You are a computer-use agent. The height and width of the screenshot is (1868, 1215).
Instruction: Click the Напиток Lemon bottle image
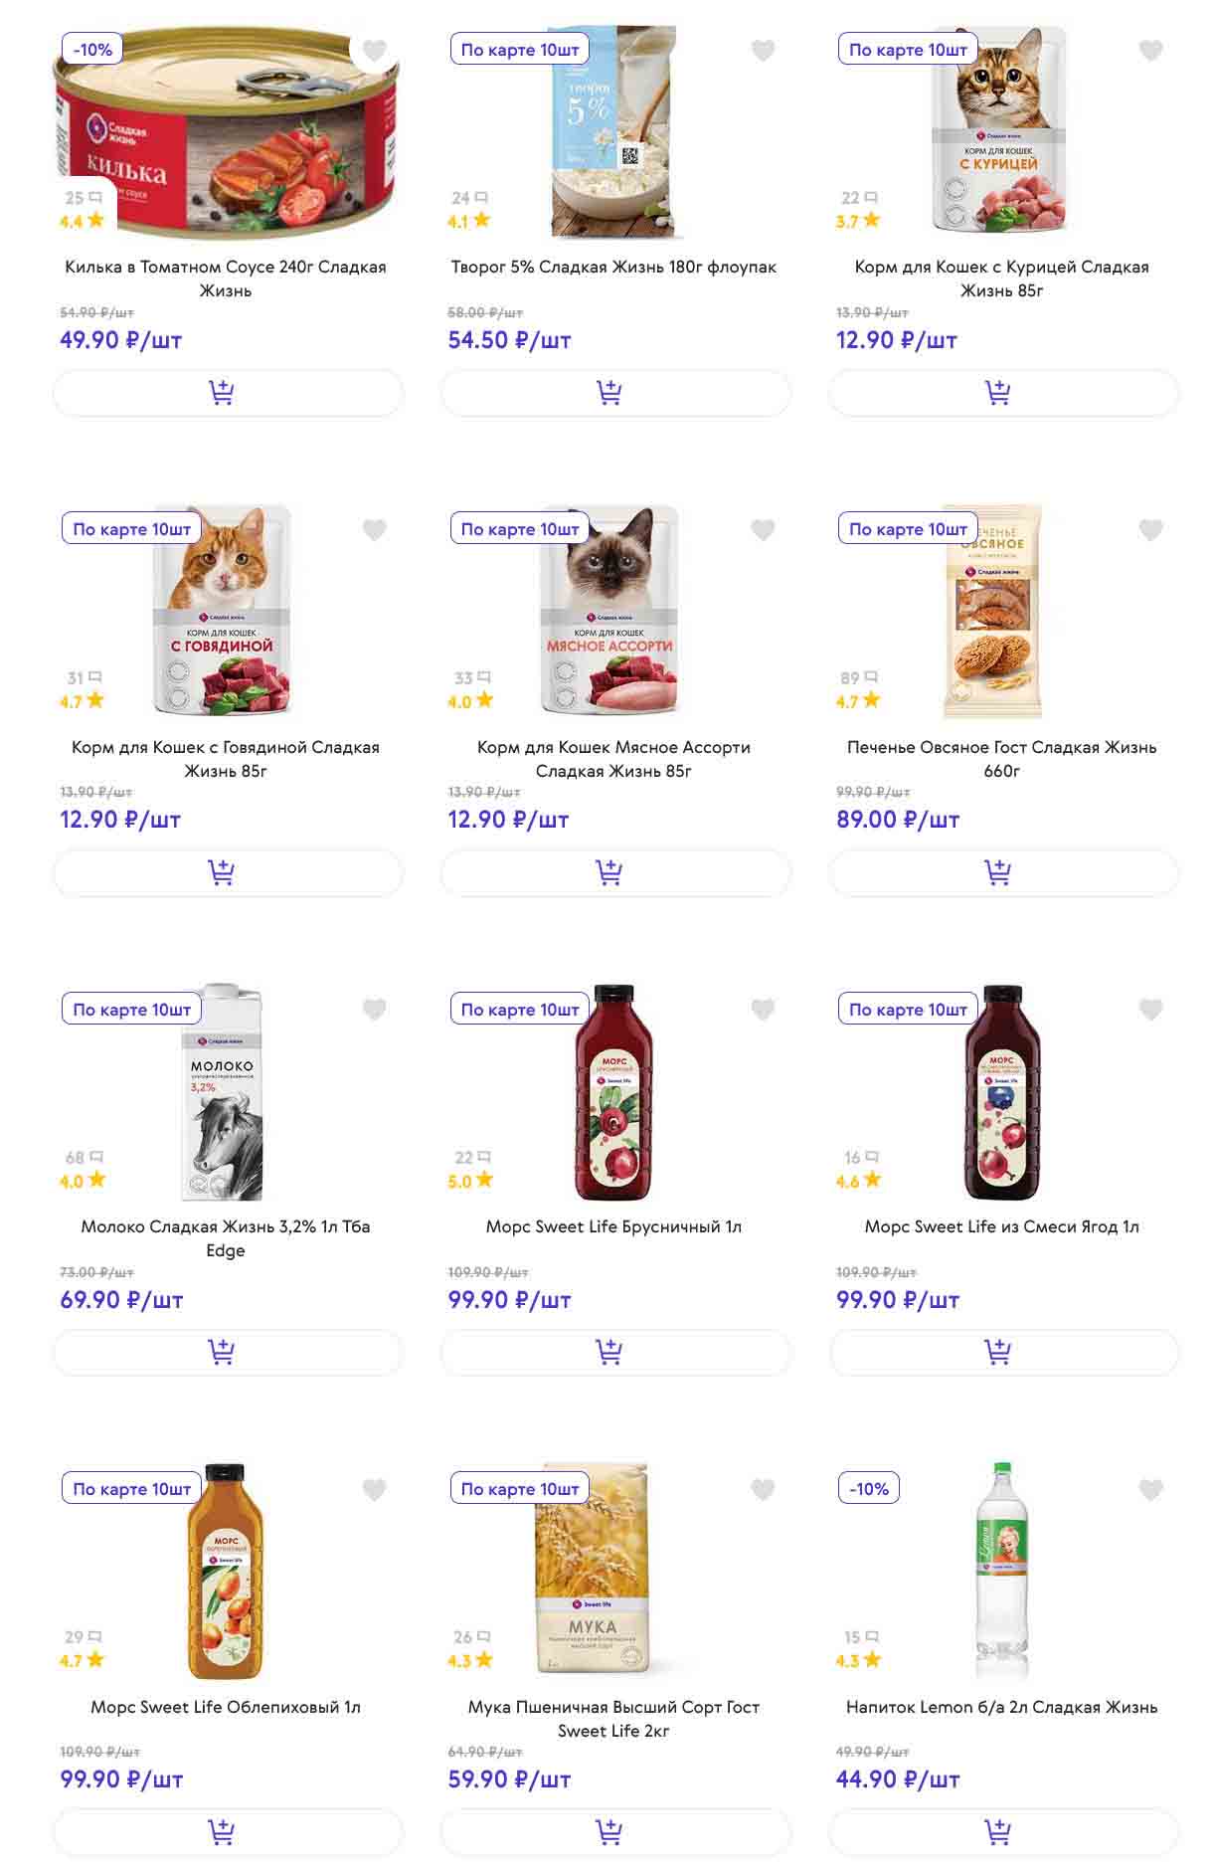point(1002,1572)
